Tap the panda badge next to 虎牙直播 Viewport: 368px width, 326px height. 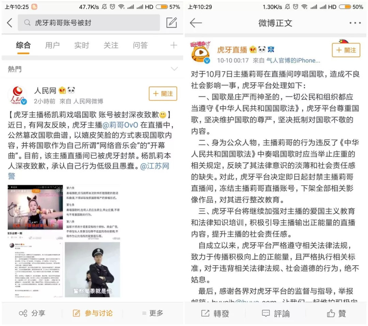pos(262,49)
